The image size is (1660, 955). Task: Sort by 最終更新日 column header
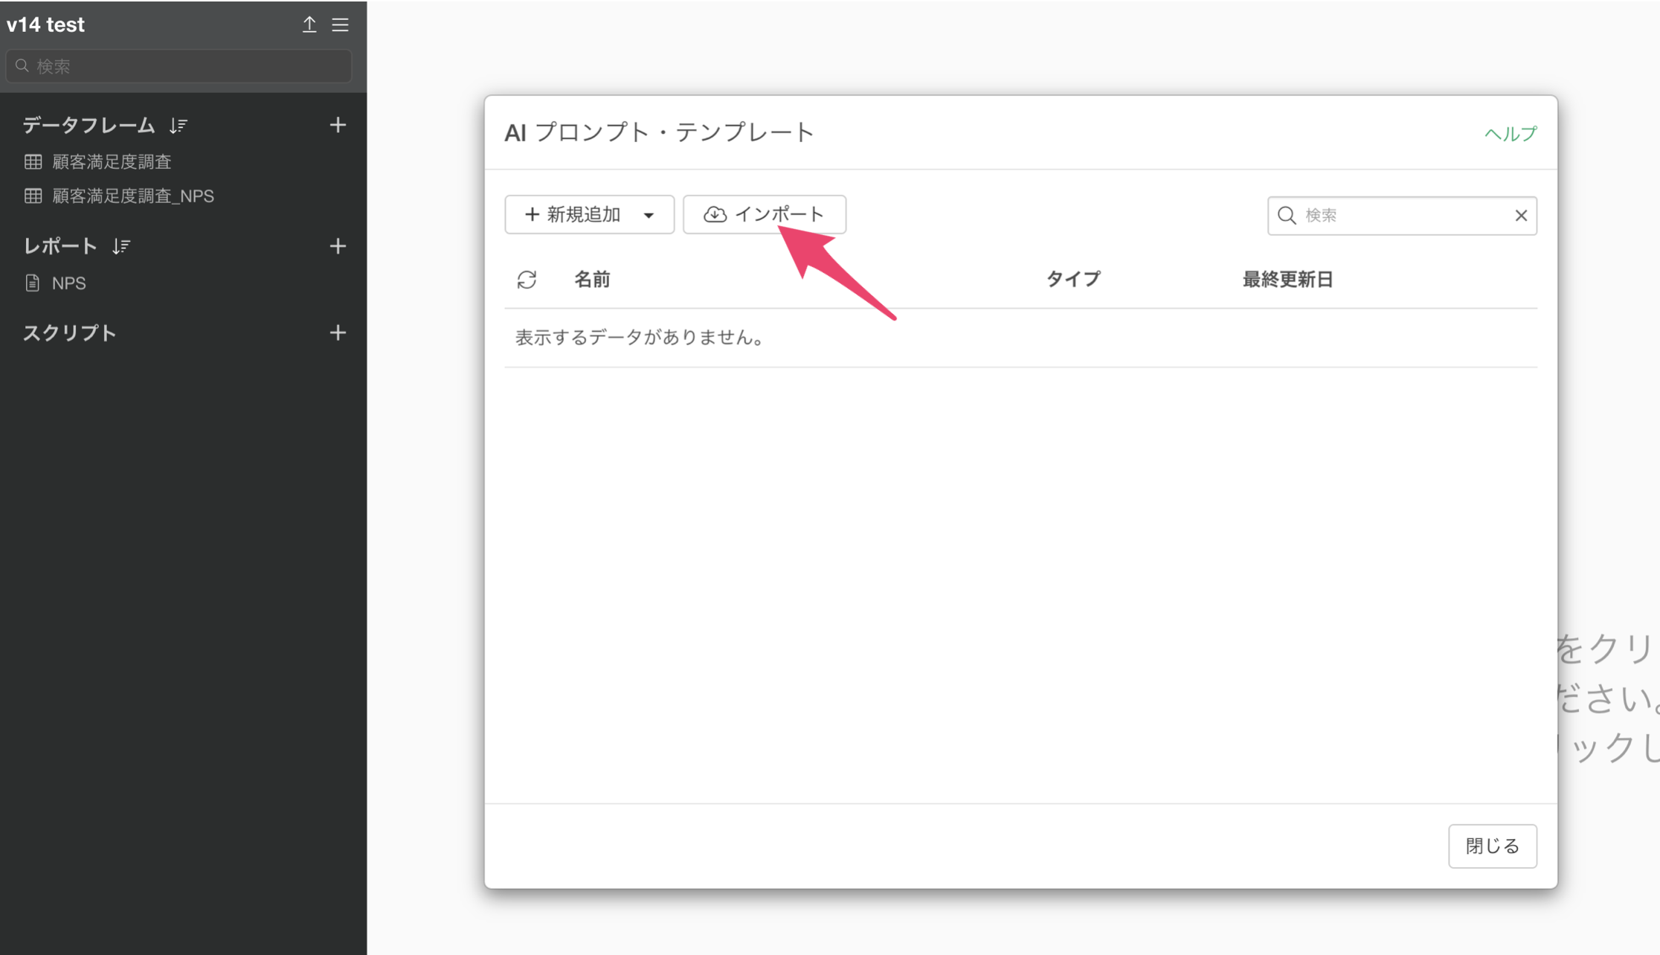[1287, 280]
